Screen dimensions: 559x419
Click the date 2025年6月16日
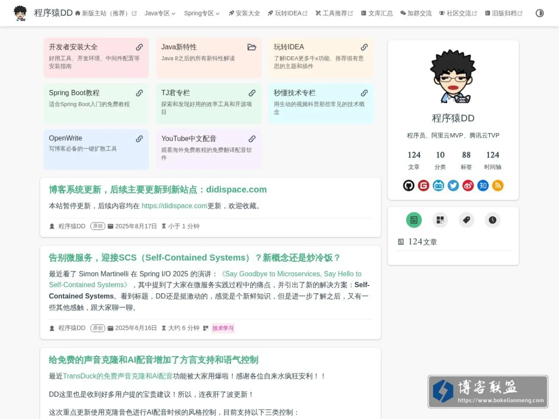click(136, 328)
